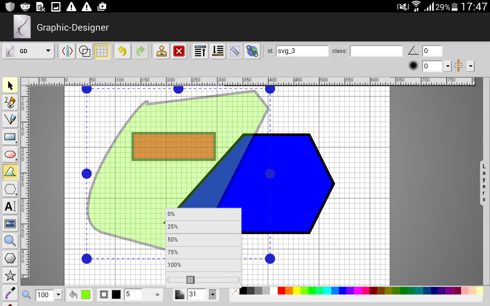
Task: Open the Layers side panel
Action: tap(484, 183)
